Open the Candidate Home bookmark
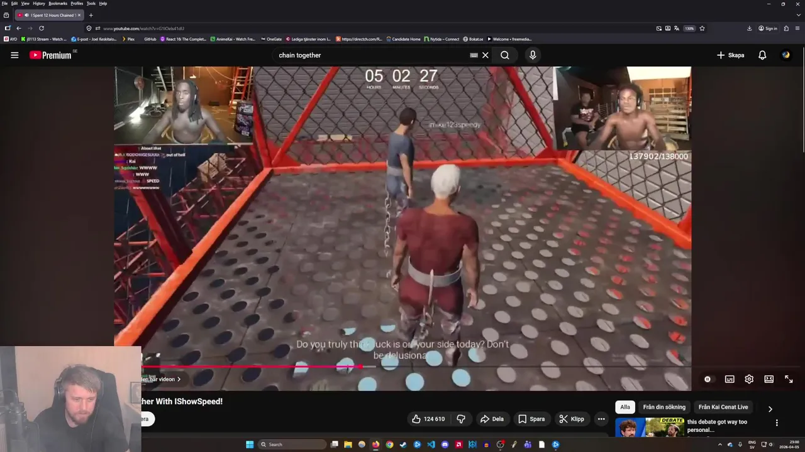This screenshot has height=452, width=805. point(403,39)
